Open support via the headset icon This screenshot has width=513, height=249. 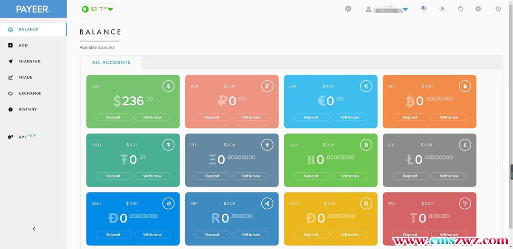(460, 9)
